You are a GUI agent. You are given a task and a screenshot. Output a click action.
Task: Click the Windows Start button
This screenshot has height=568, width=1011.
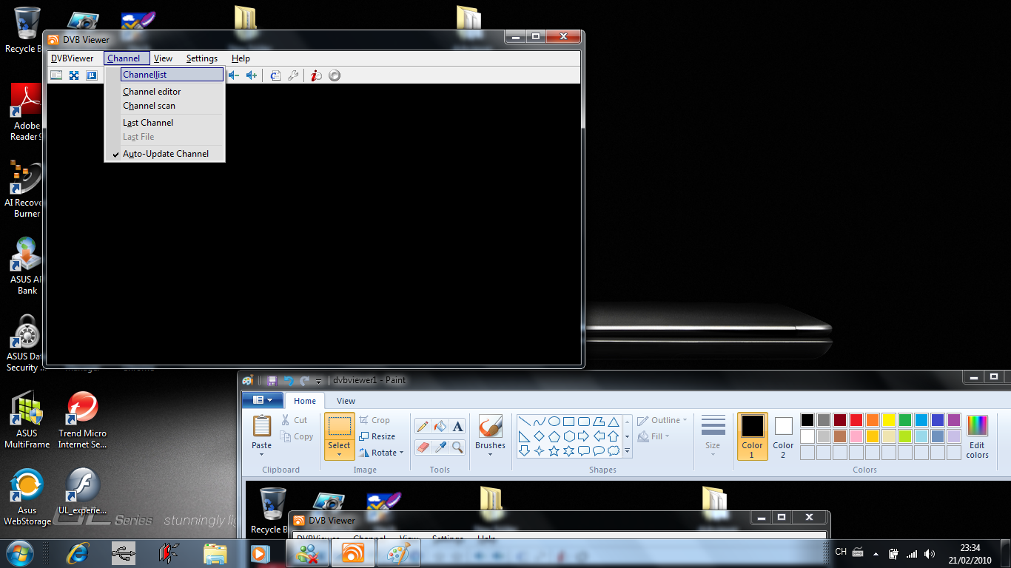coord(20,553)
